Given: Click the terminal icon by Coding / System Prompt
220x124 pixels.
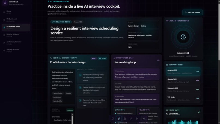Looking at the screenshot, I should pos(51,58).
